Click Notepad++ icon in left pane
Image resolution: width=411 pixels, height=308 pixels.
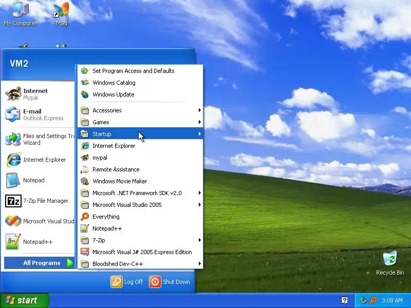[13, 241]
